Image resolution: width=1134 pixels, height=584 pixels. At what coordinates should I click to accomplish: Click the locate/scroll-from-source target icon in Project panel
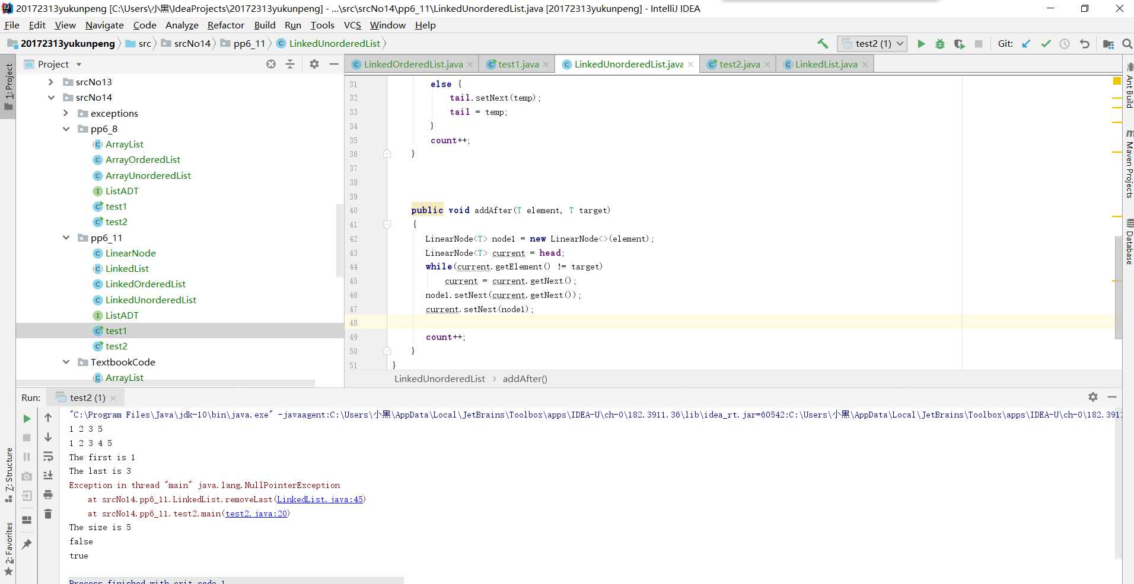[x=271, y=64]
